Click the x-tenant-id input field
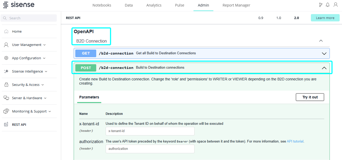342x160 pixels. pos(150,131)
